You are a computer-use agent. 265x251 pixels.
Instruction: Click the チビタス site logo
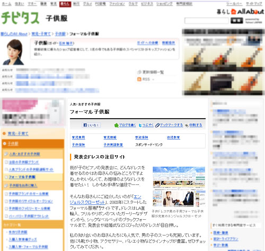click(20, 18)
